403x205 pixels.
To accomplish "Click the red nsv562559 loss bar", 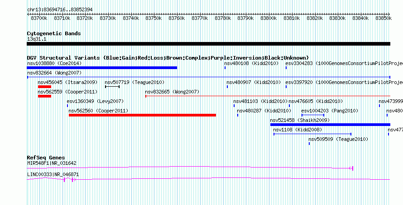I will coord(44,96).
